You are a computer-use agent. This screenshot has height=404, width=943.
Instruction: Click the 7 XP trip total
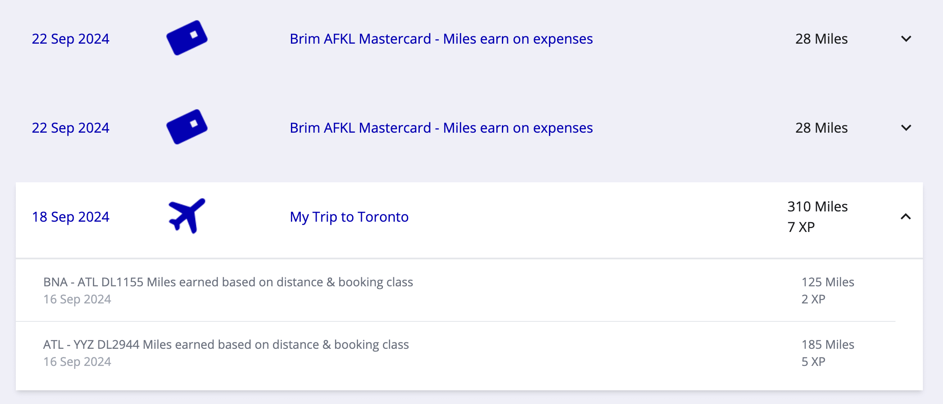tap(801, 227)
